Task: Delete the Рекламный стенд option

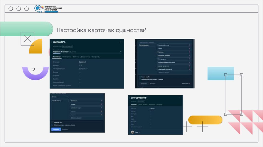Action: (190, 45)
